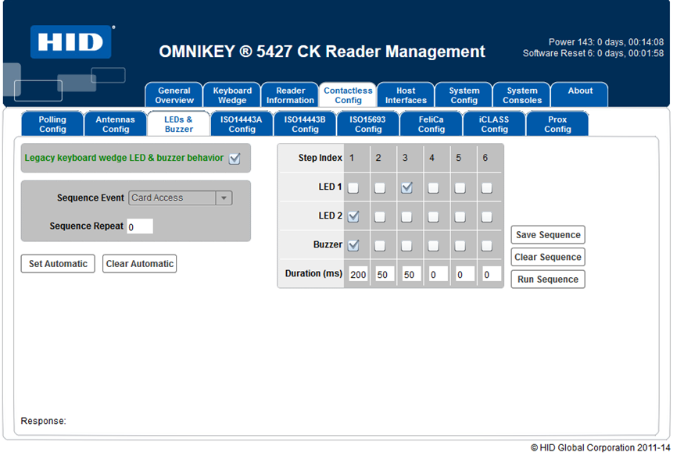The image size is (684, 456).
Task: Enable LED 1 for step 6
Action: (486, 187)
